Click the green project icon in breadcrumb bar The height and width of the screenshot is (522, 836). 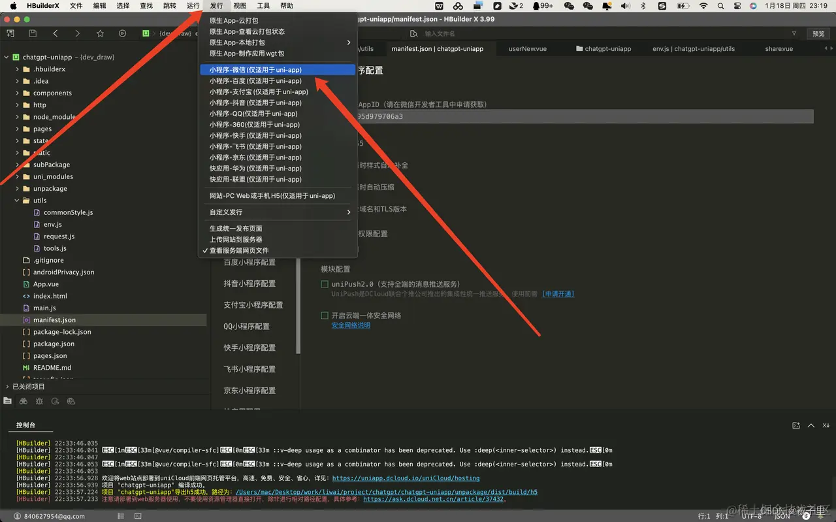pos(146,33)
